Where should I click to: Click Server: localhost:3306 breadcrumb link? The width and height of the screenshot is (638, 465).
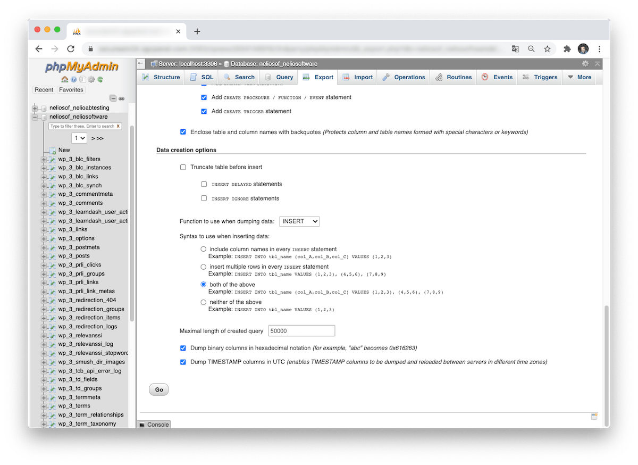coord(188,64)
